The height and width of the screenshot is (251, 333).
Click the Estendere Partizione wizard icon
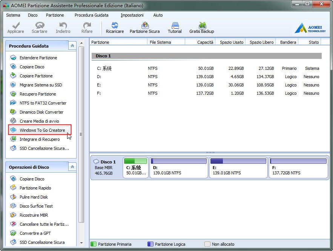tap(13, 58)
